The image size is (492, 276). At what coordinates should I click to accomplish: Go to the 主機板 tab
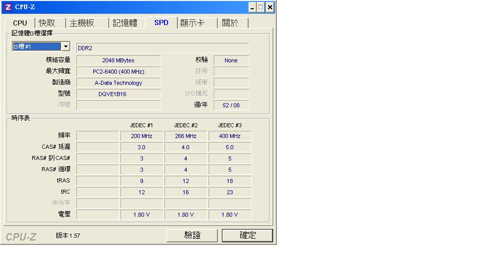pyautogui.click(x=82, y=23)
